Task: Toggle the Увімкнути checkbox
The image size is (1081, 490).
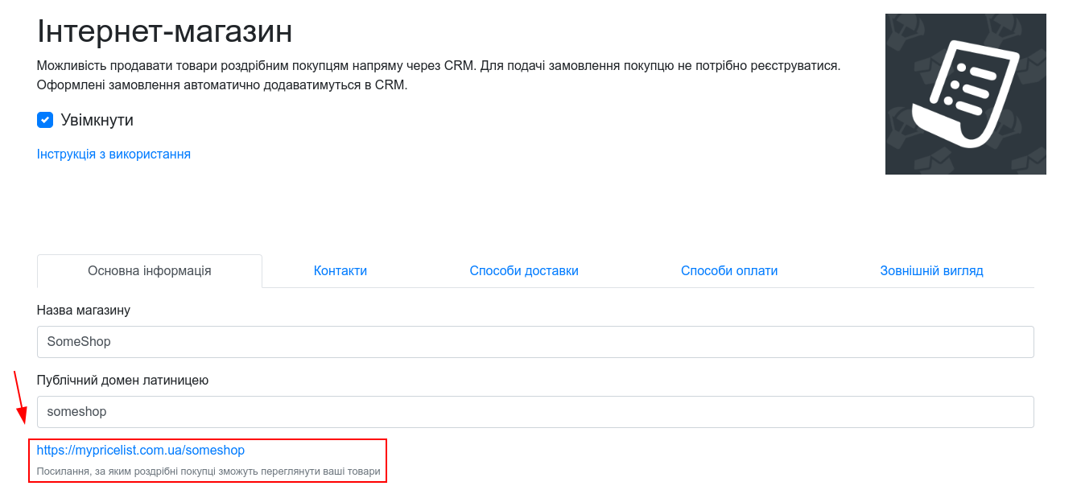Action: [45, 120]
